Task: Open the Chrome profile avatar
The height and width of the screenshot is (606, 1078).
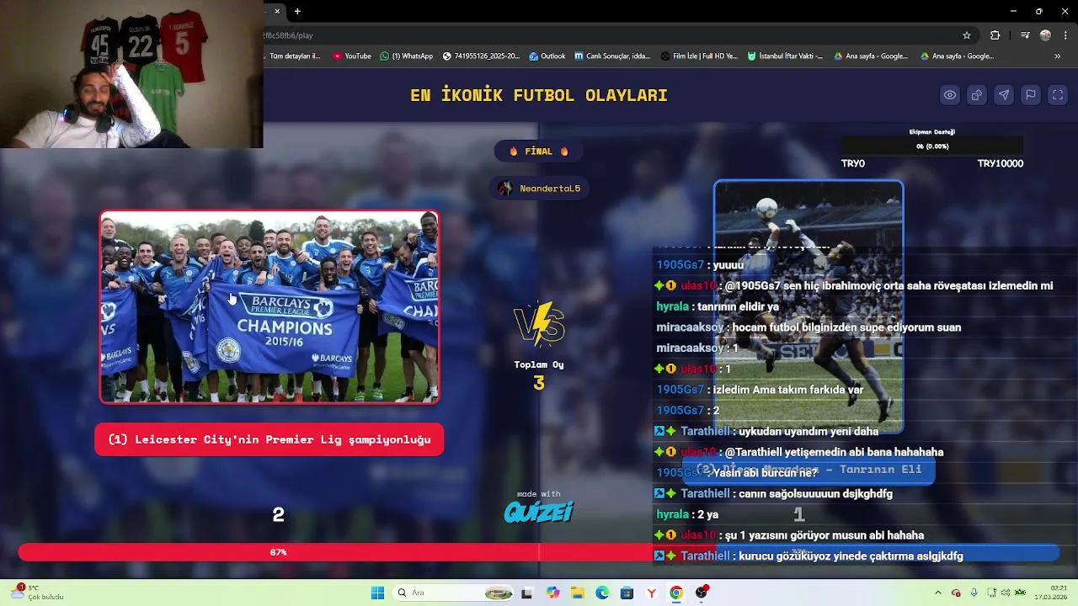Action: (1045, 35)
